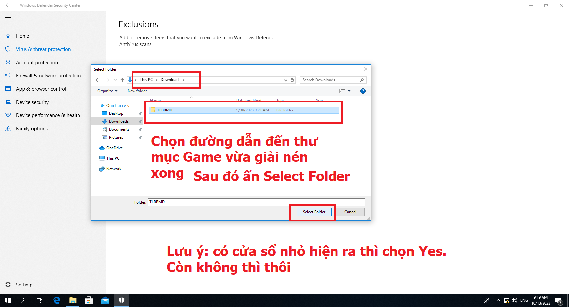Viewport: 569px width, 307px height.
Task: Refresh the Downloads folder view
Action: (292, 80)
